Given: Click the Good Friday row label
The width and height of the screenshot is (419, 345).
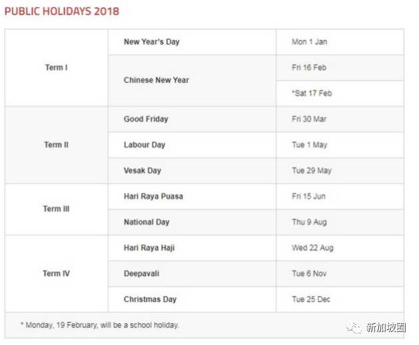Looking at the screenshot, I should pos(146,119).
